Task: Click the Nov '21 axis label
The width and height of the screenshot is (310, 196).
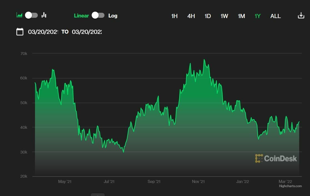Action: (198, 181)
